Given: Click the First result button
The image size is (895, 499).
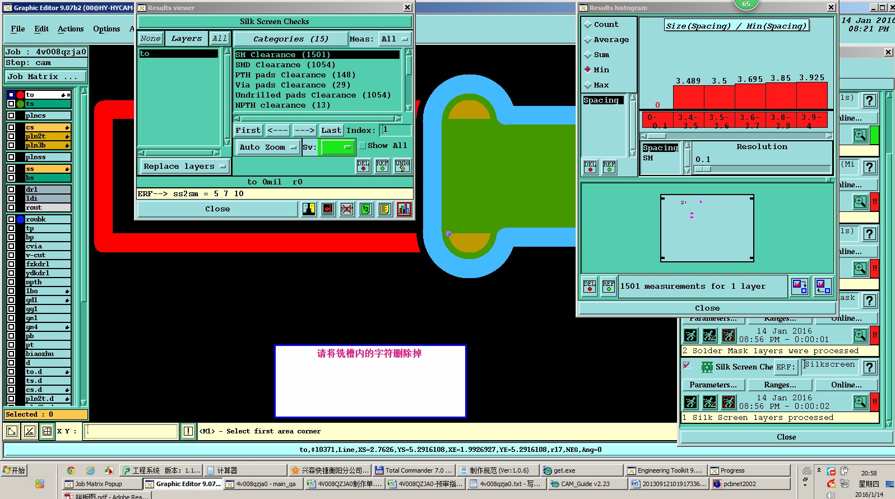Looking at the screenshot, I should (248, 130).
